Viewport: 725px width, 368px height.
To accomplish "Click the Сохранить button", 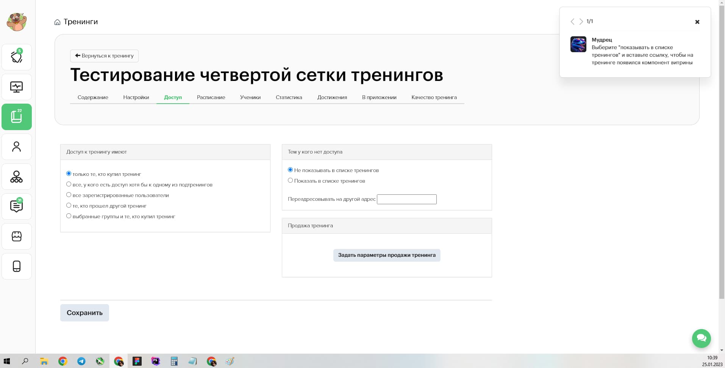I will (x=84, y=313).
